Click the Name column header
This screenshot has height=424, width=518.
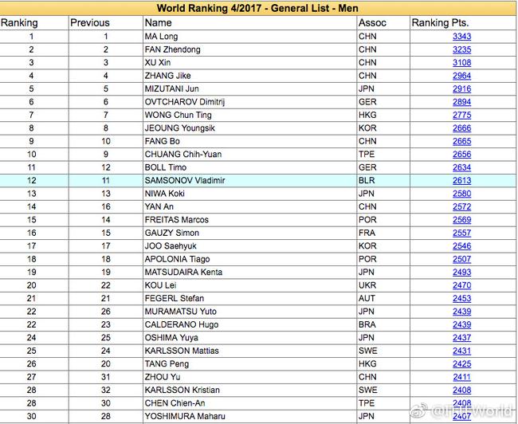click(159, 23)
